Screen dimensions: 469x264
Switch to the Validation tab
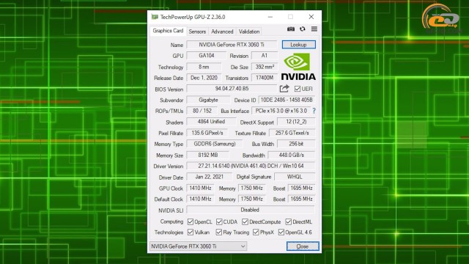coord(249,32)
